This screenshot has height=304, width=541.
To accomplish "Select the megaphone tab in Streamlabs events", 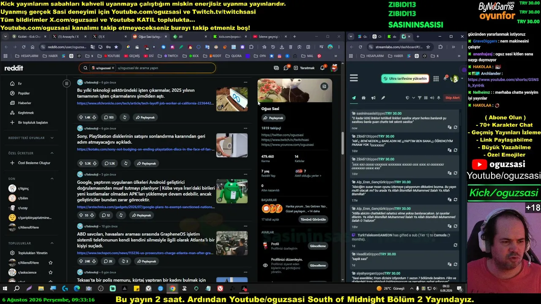I will click(x=373, y=98).
